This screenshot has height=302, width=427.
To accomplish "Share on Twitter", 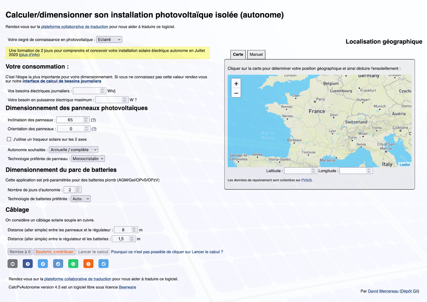I will (43, 264).
